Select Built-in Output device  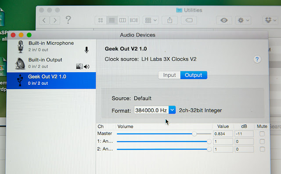(51, 63)
